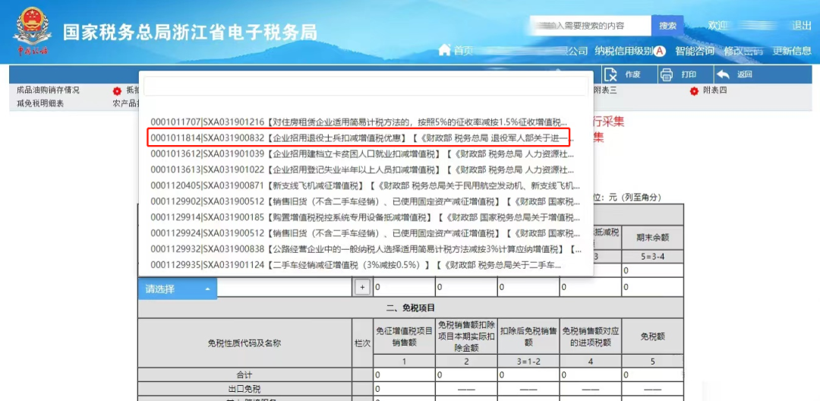
Task: Click the 返回 back arrow icon
Action: 724,74
